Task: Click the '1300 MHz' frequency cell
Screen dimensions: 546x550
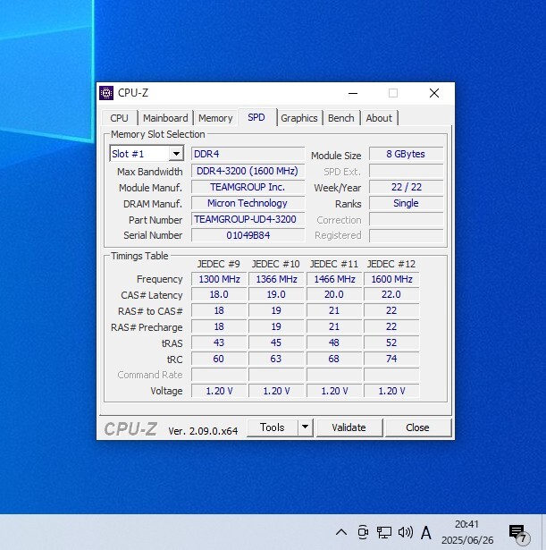Action: pyautogui.click(x=219, y=279)
